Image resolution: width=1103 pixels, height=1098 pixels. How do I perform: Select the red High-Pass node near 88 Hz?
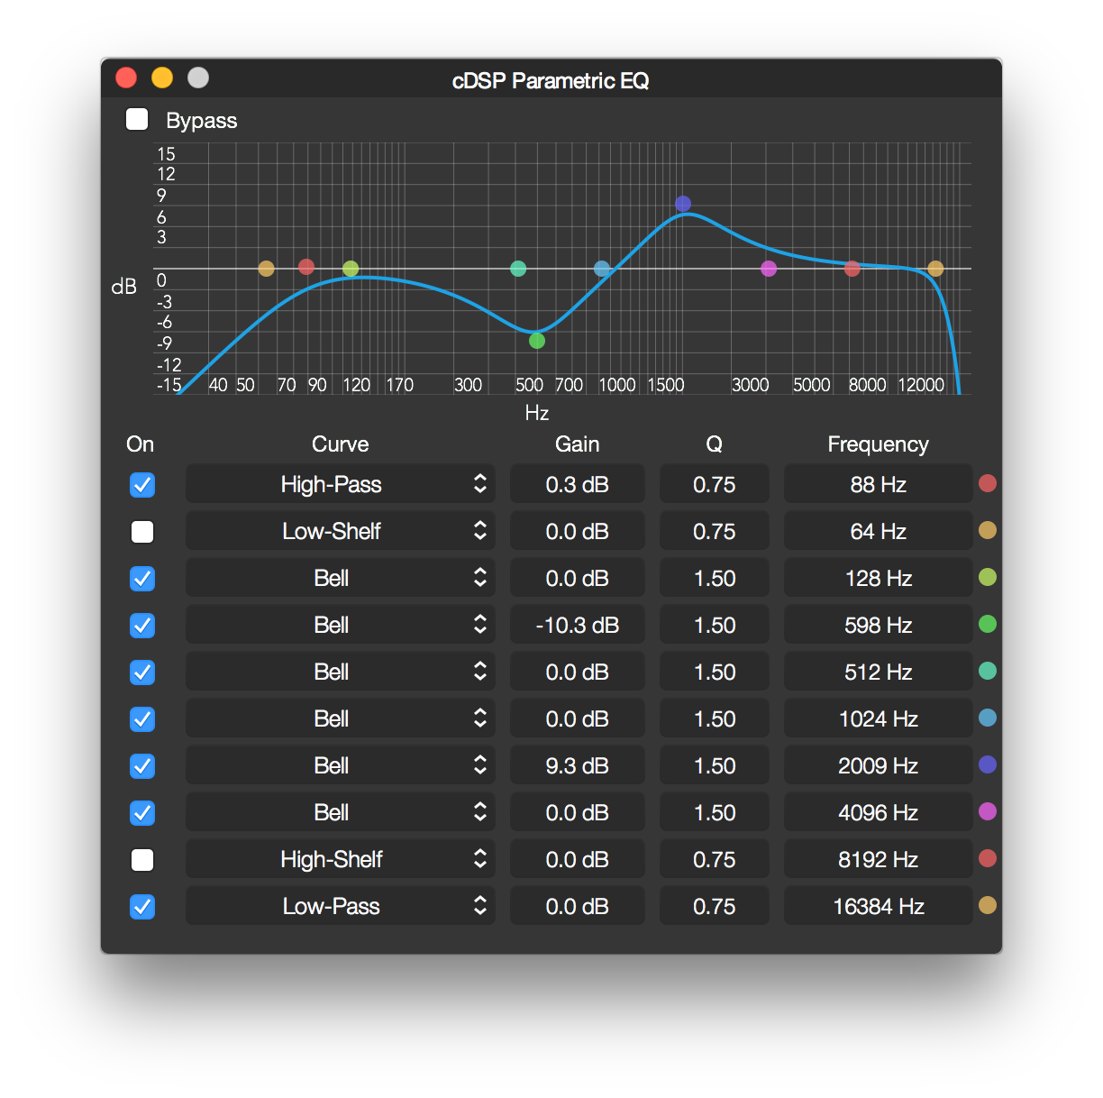pyautogui.click(x=306, y=266)
